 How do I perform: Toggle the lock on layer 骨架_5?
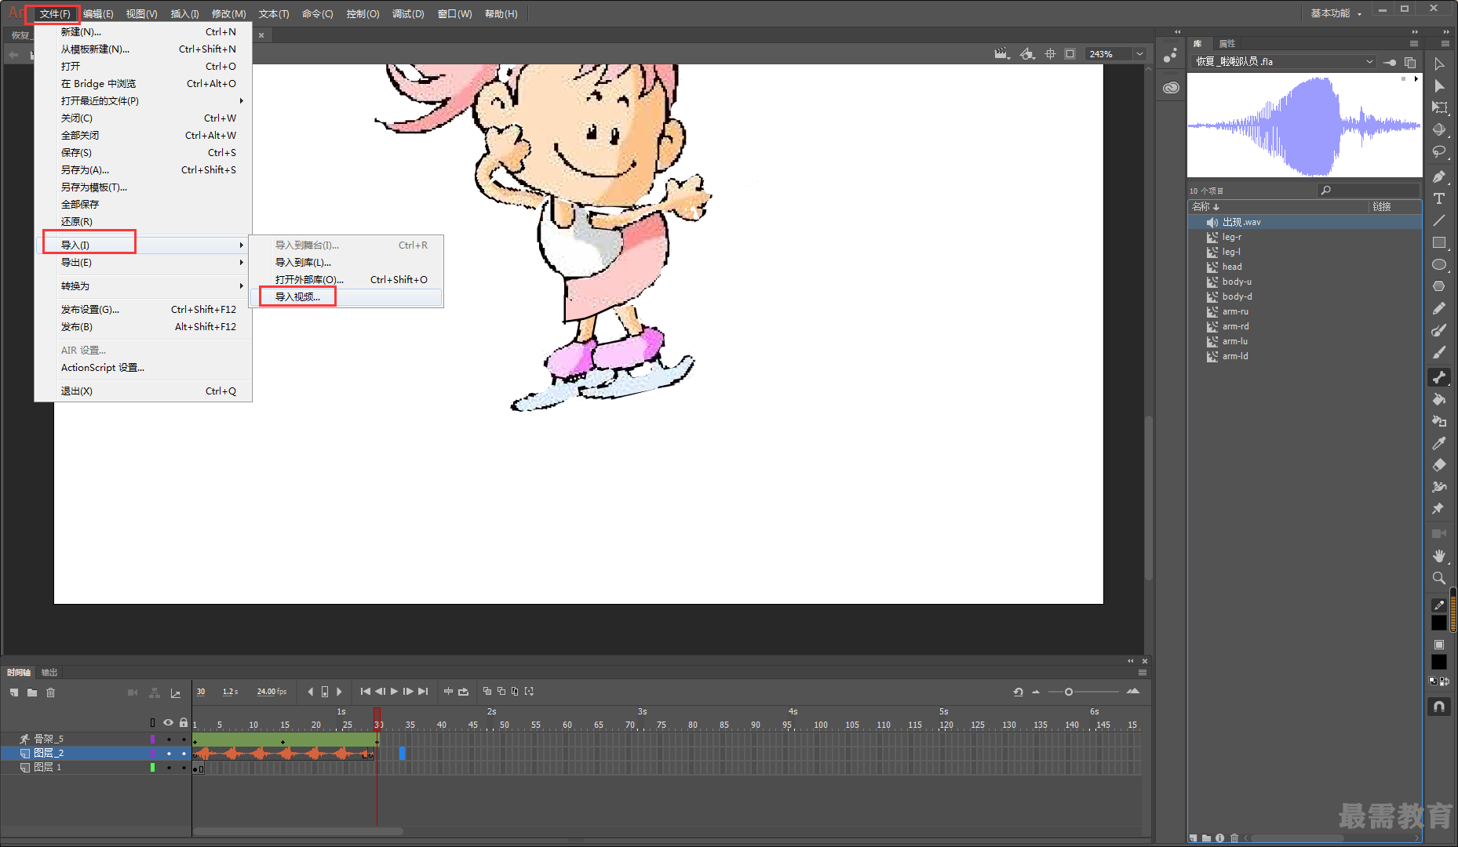tap(184, 739)
